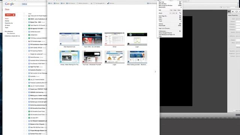Click the Google logo in the Docs window
Viewport: 240px width, 135px height.
tap(9, 4)
